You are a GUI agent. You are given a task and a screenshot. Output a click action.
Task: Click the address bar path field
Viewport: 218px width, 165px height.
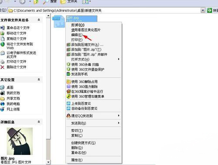tap(104, 10)
